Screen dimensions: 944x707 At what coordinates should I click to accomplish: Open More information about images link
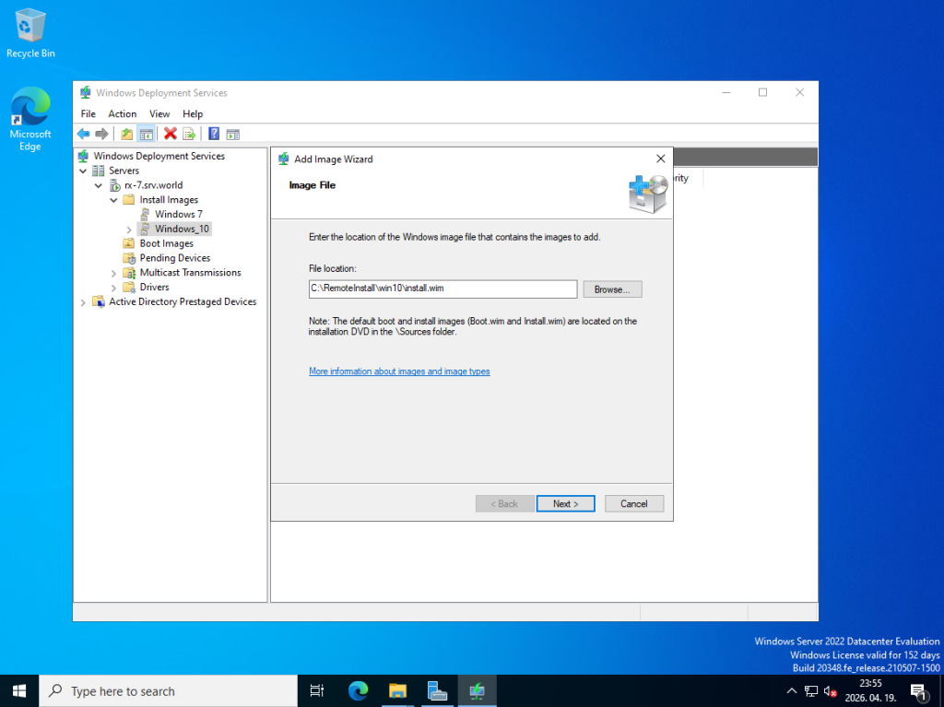point(399,371)
